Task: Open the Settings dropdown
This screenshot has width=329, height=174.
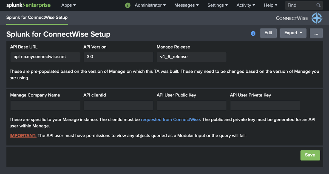Action: coord(217,5)
